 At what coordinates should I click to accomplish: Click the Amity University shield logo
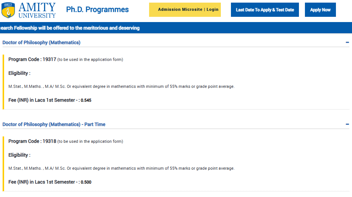click(8, 10)
